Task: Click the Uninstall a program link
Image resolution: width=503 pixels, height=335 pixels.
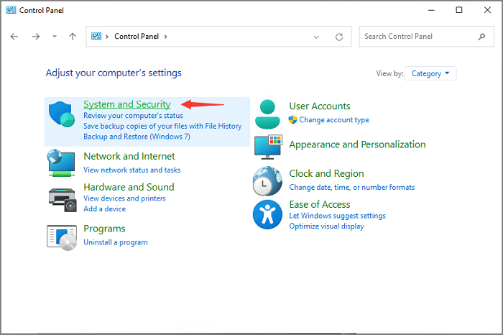Action: point(115,242)
